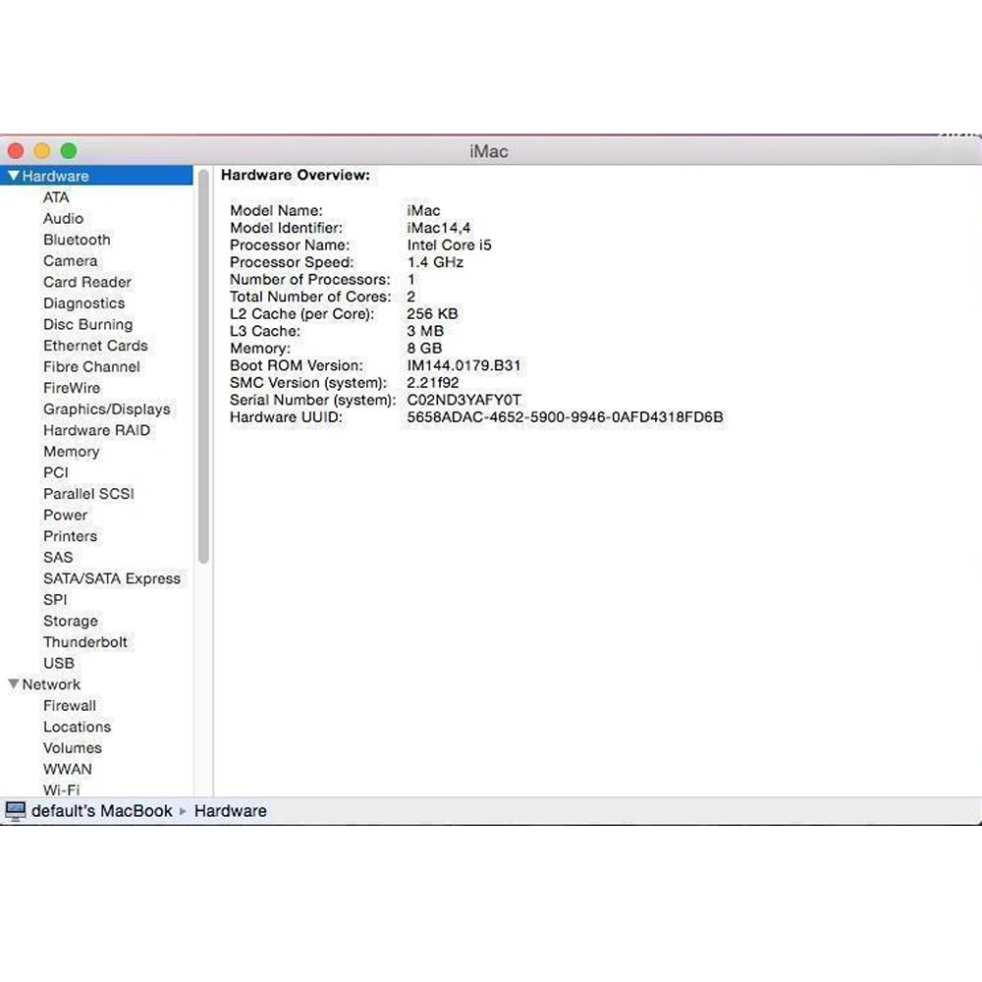The image size is (982, 982).
Task: Click the red close window button
Action: (16, 151)
